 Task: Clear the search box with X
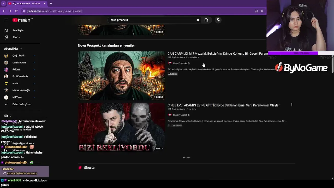click(x=198, y=20)
